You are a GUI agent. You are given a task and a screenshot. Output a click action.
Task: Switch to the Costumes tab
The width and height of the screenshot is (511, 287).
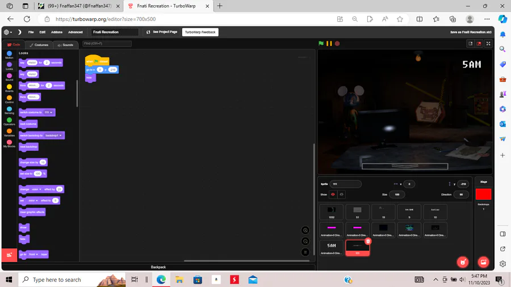[x=39, y=45]
